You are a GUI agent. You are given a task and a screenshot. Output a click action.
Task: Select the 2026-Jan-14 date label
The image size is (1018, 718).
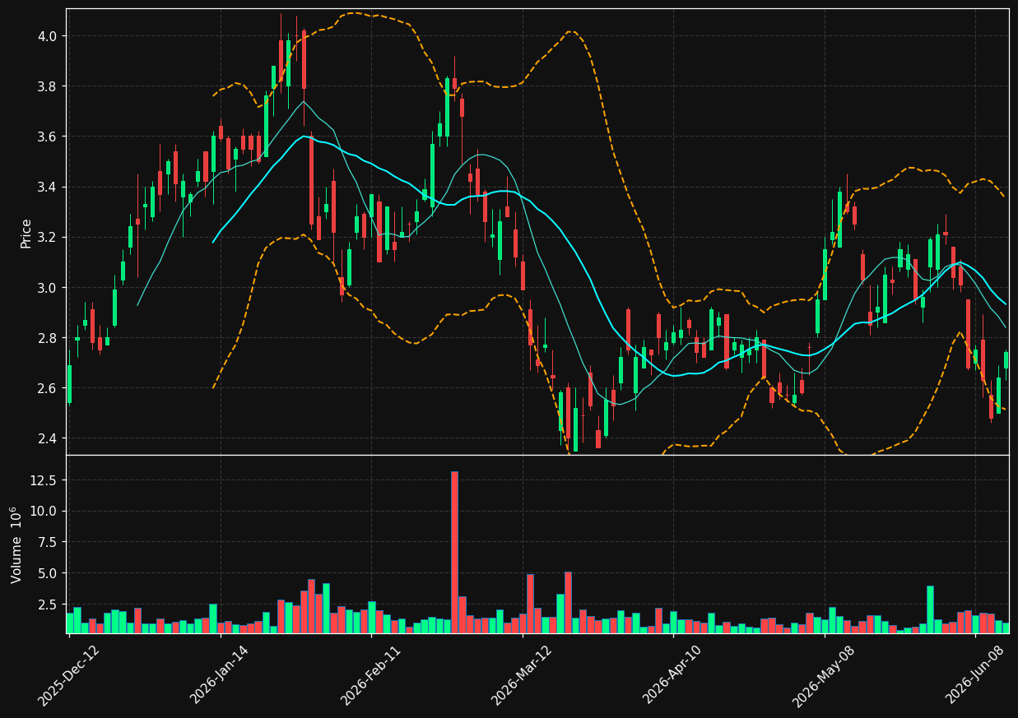point(220,674)
